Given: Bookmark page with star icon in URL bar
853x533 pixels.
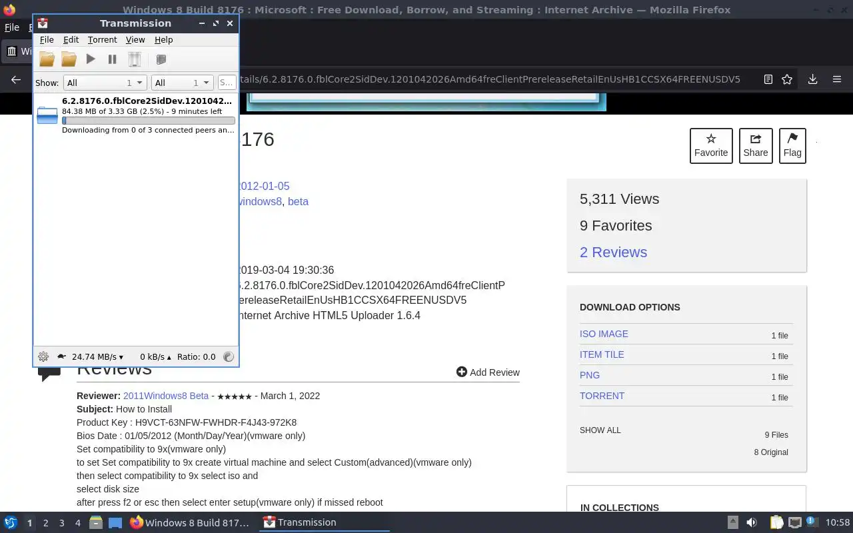Looking at the screenshot, I should [x=787, y=79].
